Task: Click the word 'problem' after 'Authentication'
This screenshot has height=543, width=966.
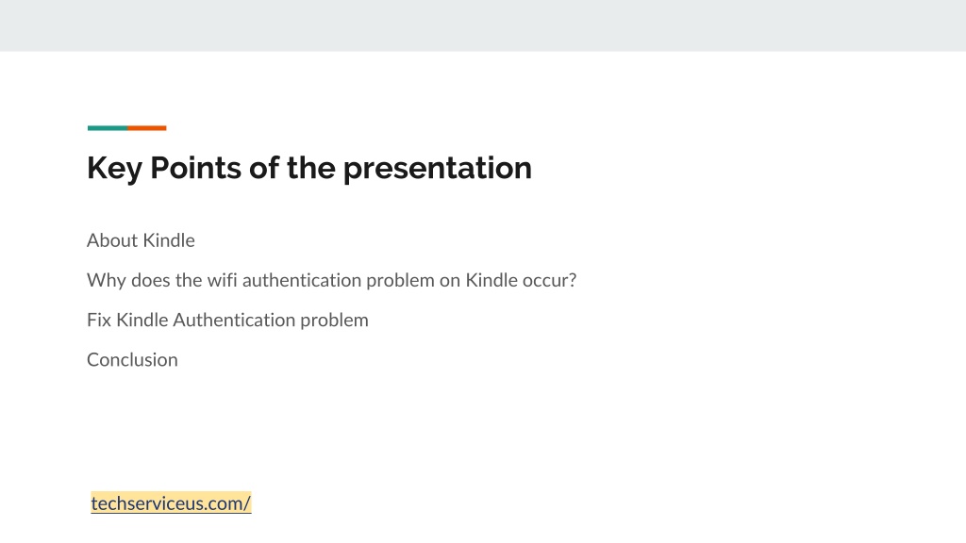Action: (x=334, y=321)
